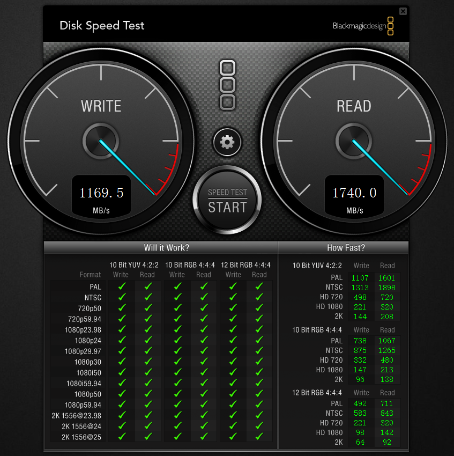Image resolution: width=454 pixels, height=456 pixels.
Task: Click the 2K 1556@23.98 format label
Action: point(77,416)
